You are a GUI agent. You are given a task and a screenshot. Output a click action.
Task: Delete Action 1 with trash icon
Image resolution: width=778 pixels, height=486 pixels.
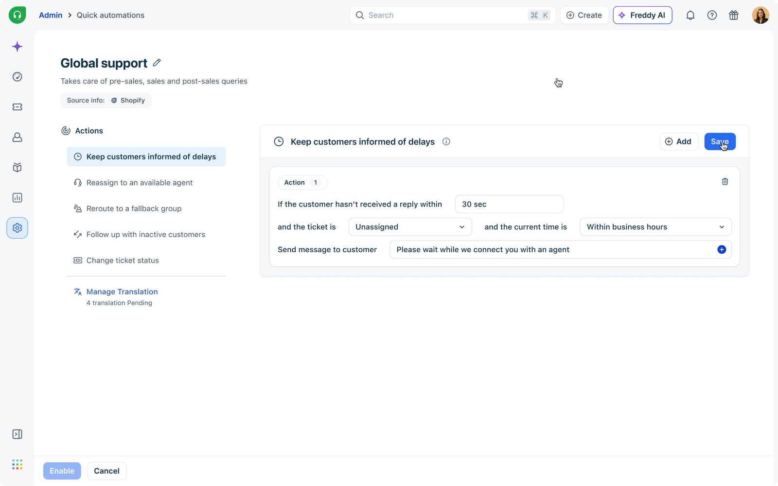[x=725, y=181]
